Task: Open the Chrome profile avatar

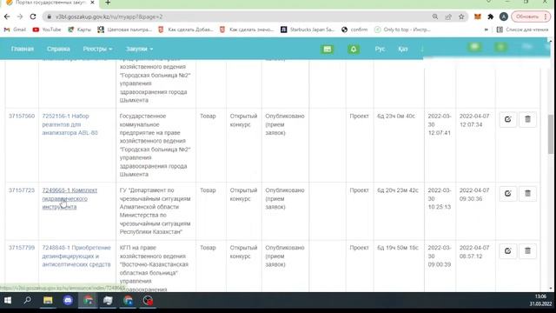Action: 504,17
